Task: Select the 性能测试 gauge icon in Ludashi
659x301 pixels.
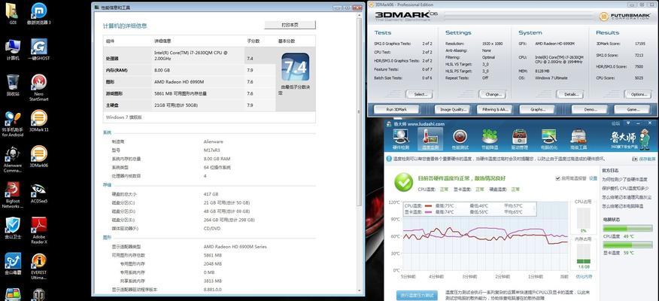Action: pos(460,139)
